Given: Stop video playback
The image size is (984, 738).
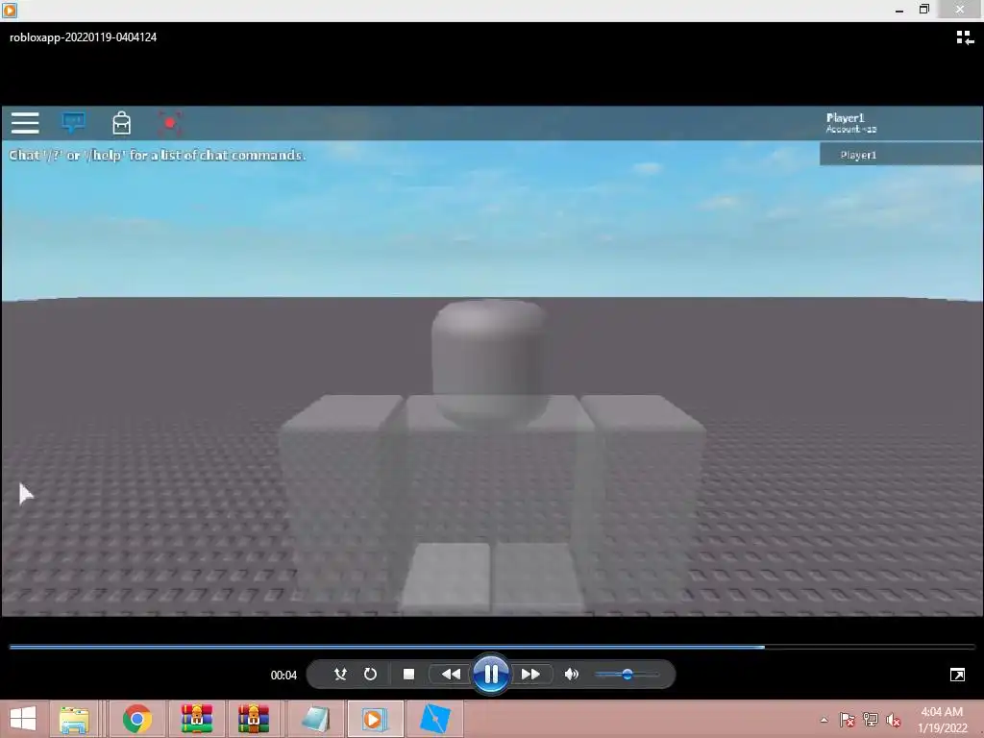Looking at the screenshot, I should (408, 674).
